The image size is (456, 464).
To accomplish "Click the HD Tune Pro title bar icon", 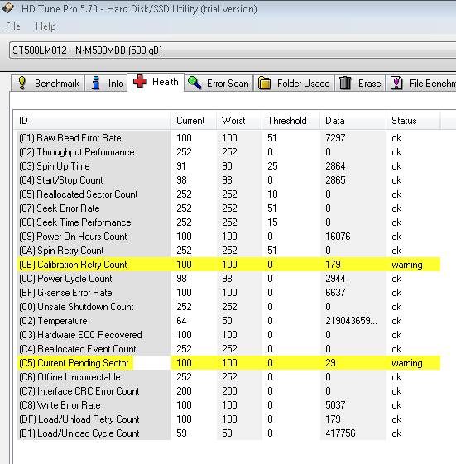I will [x=8, y=8].
